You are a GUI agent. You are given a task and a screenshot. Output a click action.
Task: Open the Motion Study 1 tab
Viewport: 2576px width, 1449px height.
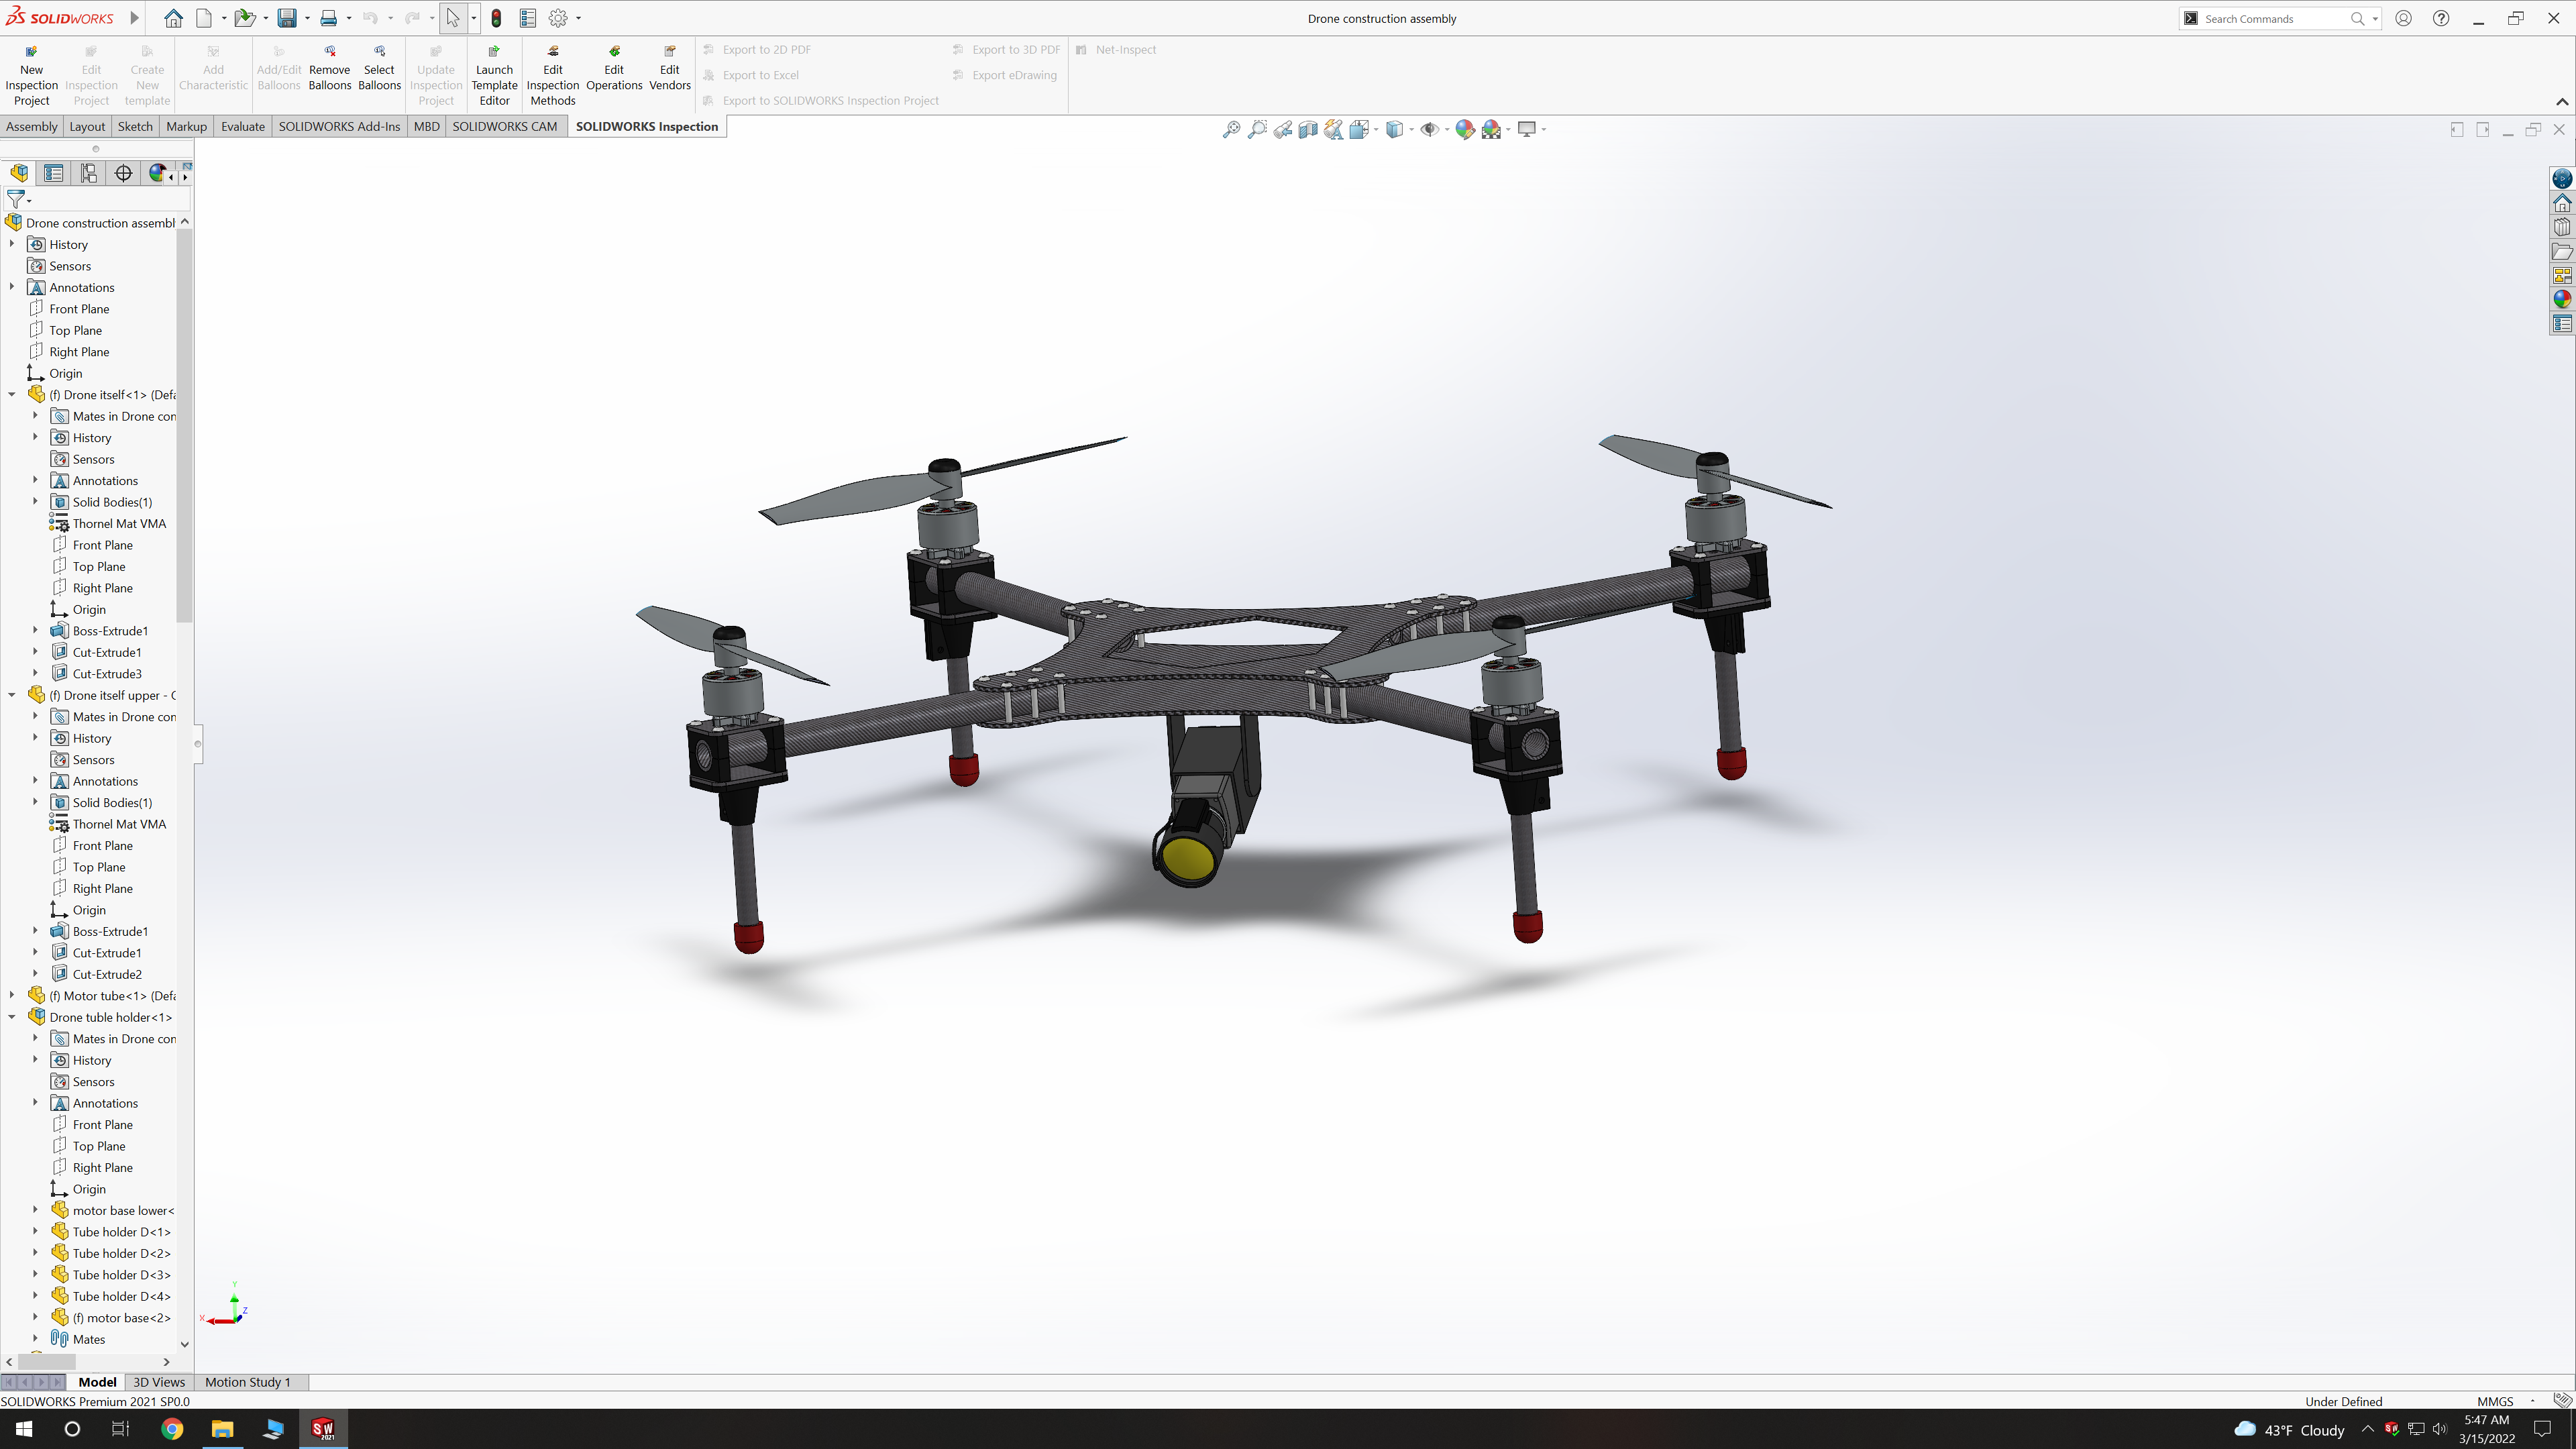[x=247, y=1382]
